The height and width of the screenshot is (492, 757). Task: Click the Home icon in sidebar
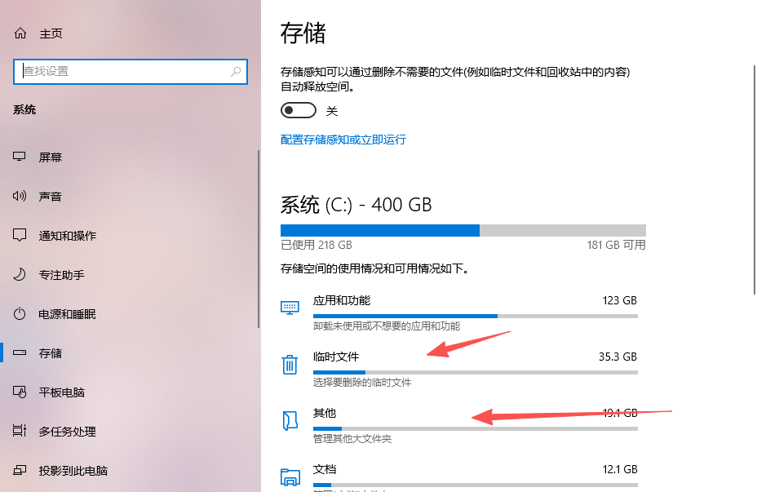(20, 33)
